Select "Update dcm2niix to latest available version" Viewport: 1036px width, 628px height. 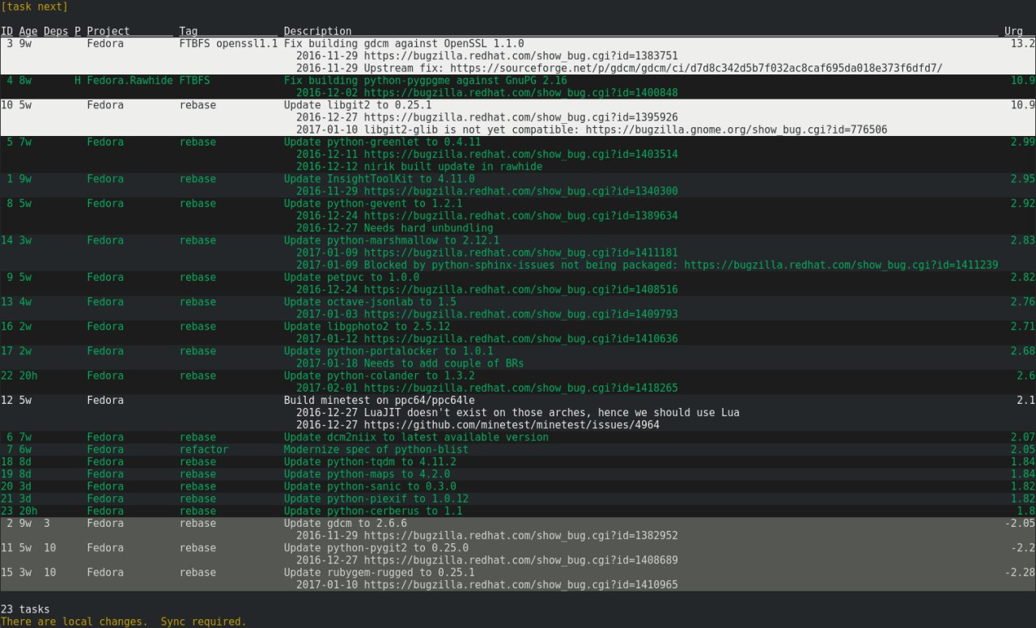[416, 437]
